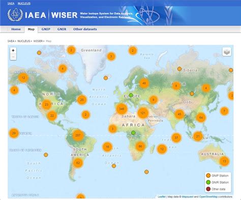Screen dimensions: 241x200
Task: Select the single station marker in Siberia
Action: (179, 69)
